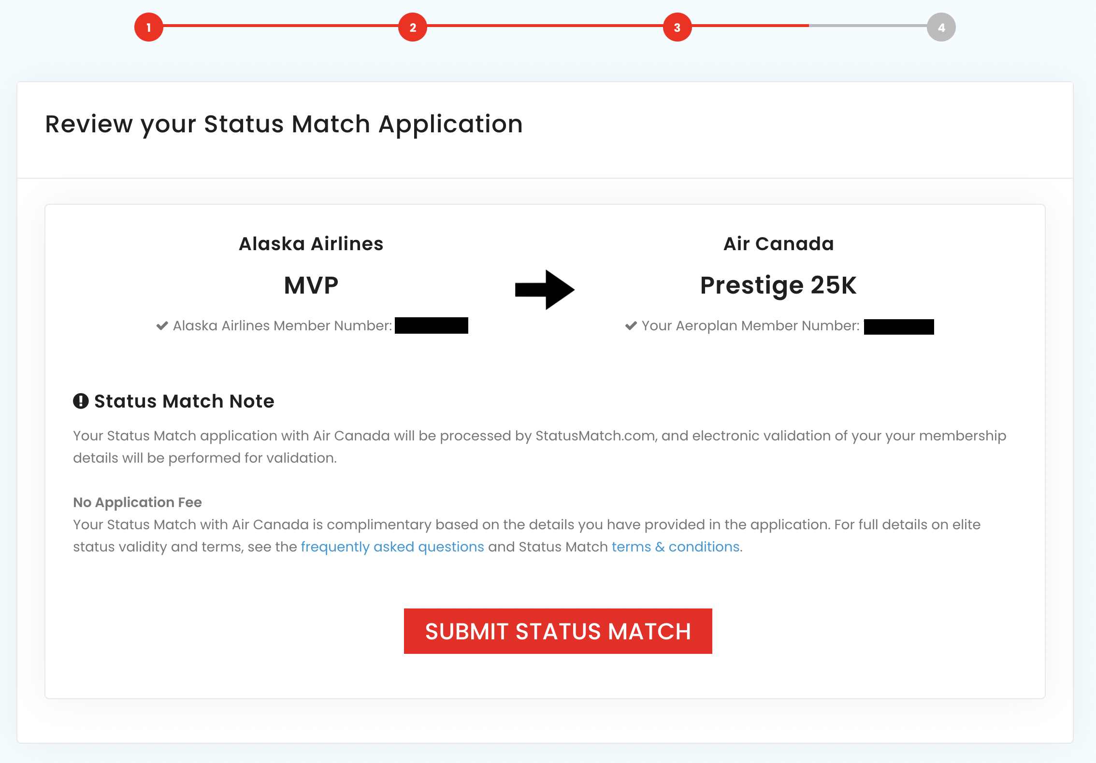The image size is (1096, 763).
Task: Click step 1 progress circle
Action: coord(148,28)
